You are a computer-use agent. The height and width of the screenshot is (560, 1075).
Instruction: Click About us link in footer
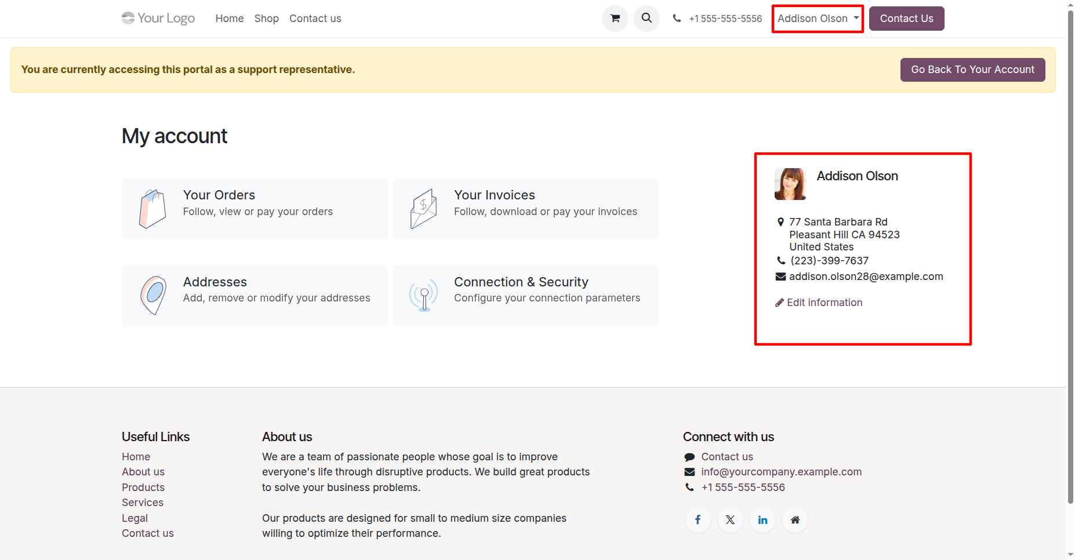143,472
